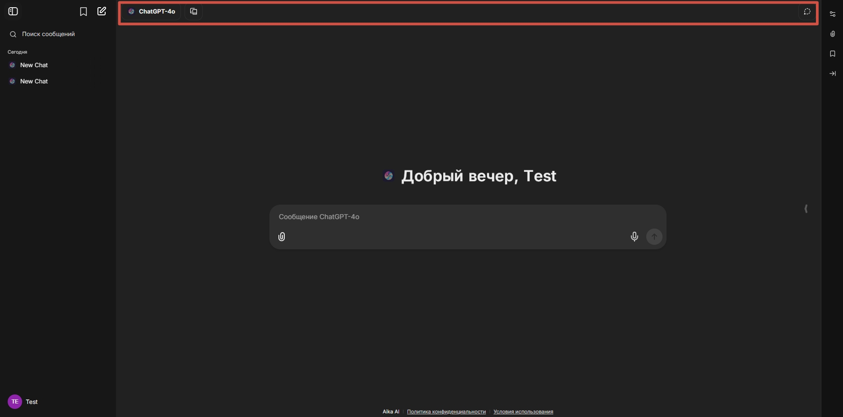This screenshot has width=843, height=417.
Task: Collapse the right panel with arrow-to-bar icon
Action: [x=833, y=73]
